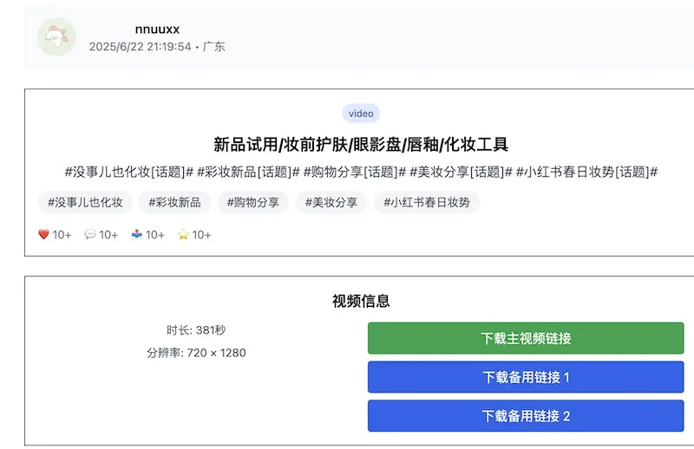Click the red heart likes icon

click(43, 234)
